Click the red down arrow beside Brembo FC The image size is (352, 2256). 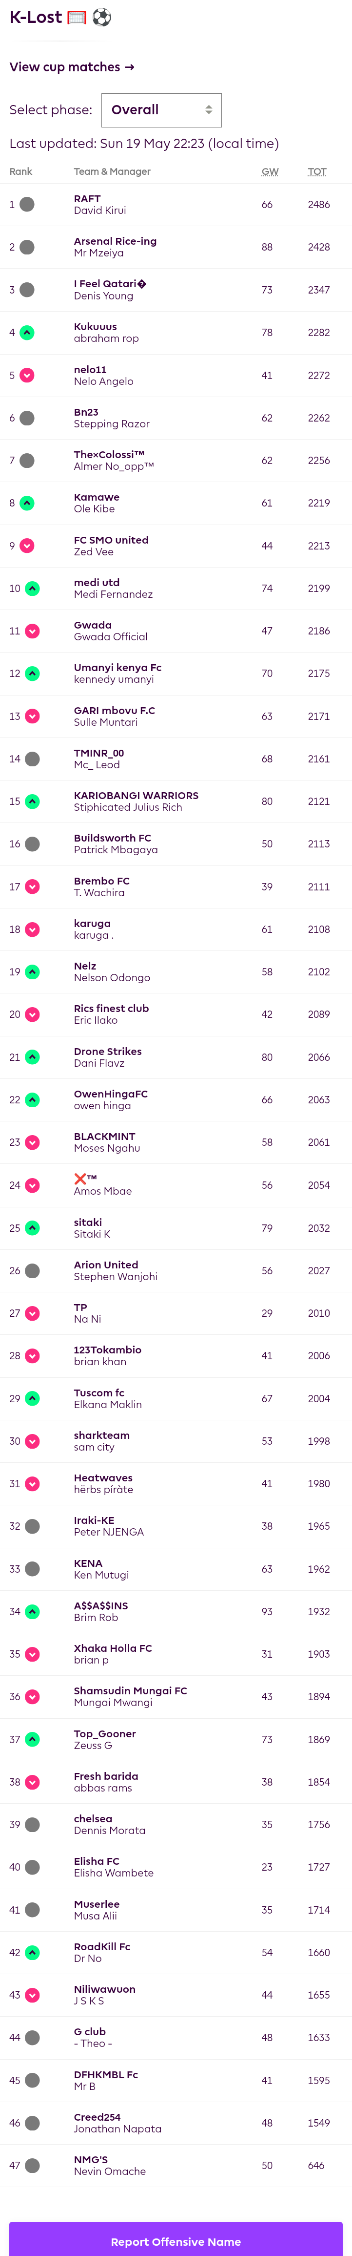[32, 887]
